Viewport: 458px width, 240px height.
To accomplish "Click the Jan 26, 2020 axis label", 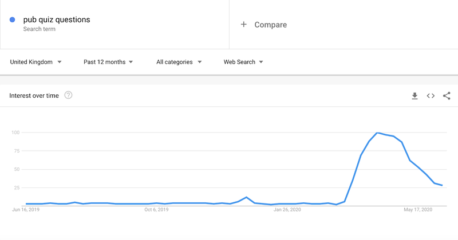I will point(287,209).
